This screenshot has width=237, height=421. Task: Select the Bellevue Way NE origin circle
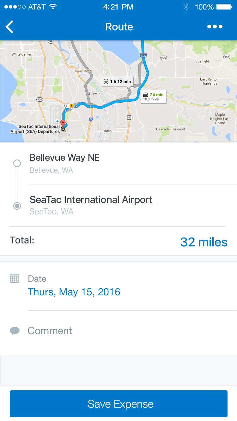point(17,163)
